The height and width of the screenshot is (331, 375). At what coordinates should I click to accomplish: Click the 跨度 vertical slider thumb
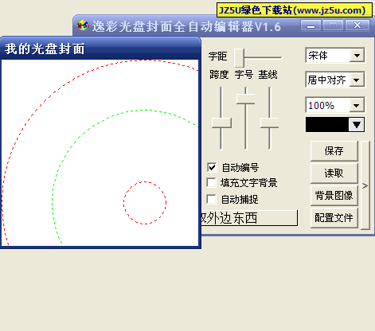[221, 123]
